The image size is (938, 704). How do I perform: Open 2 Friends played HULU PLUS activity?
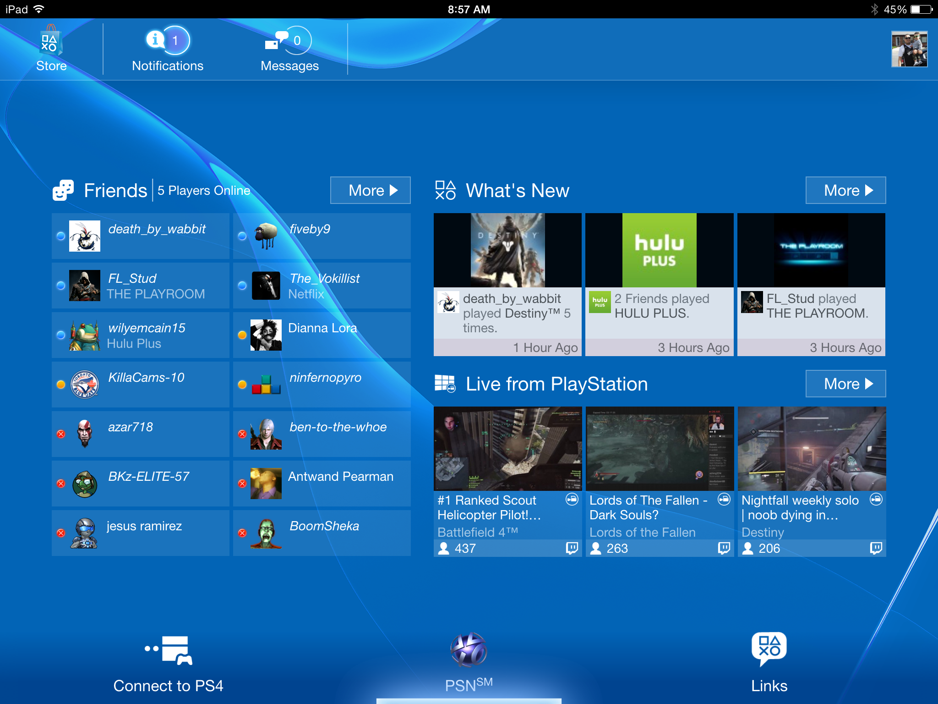660,322
